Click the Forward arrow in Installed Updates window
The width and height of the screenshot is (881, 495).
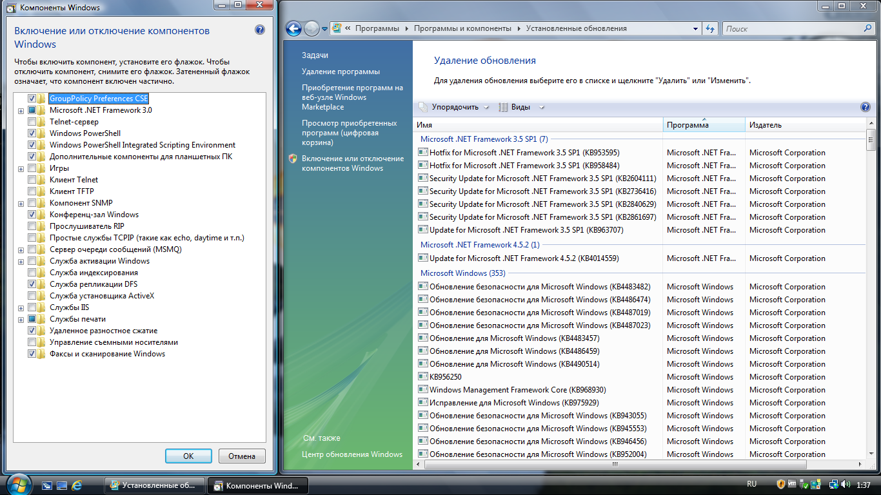[312, 28]
